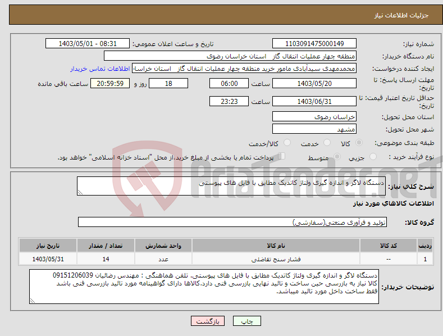
Task: Click the اطلاعات کالاهای مورد نیاز heading
Action: coord(393,203)
